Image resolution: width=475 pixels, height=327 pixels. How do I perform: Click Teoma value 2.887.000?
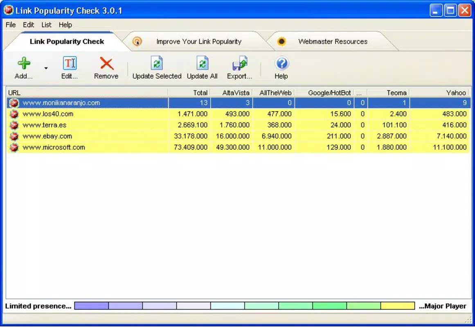(392, 136)
